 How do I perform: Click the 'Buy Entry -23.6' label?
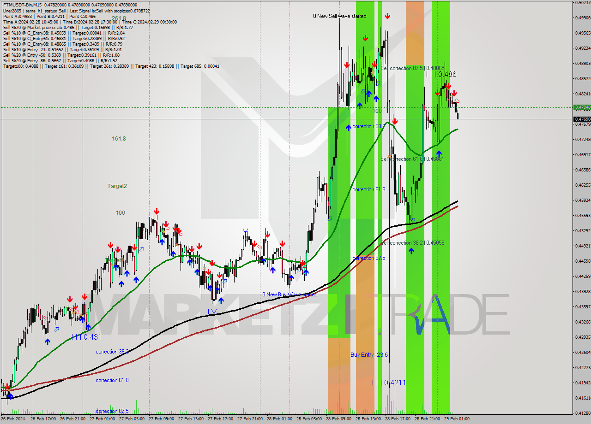pos(369,355)
